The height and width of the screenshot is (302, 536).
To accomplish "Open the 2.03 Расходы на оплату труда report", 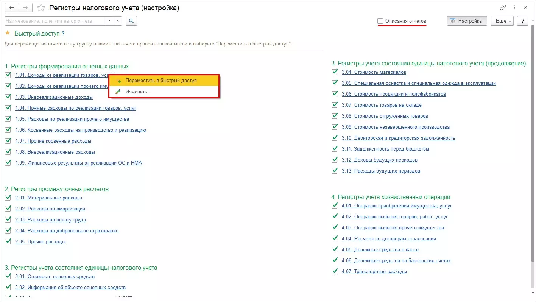I will 50,219.
